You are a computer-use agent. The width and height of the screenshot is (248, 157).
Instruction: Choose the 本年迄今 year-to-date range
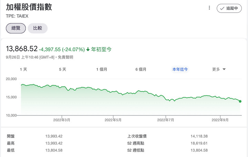tap(180, 69)
